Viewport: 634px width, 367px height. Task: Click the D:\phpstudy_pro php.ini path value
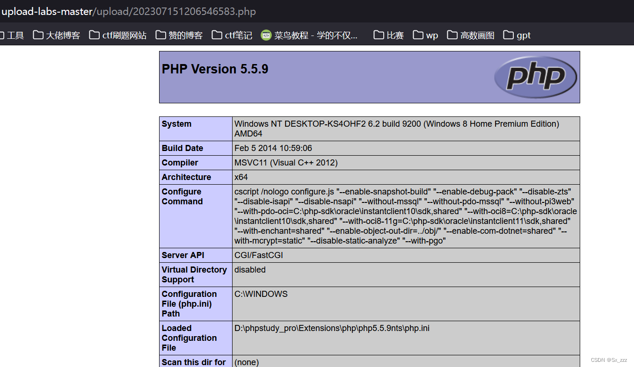332,328
